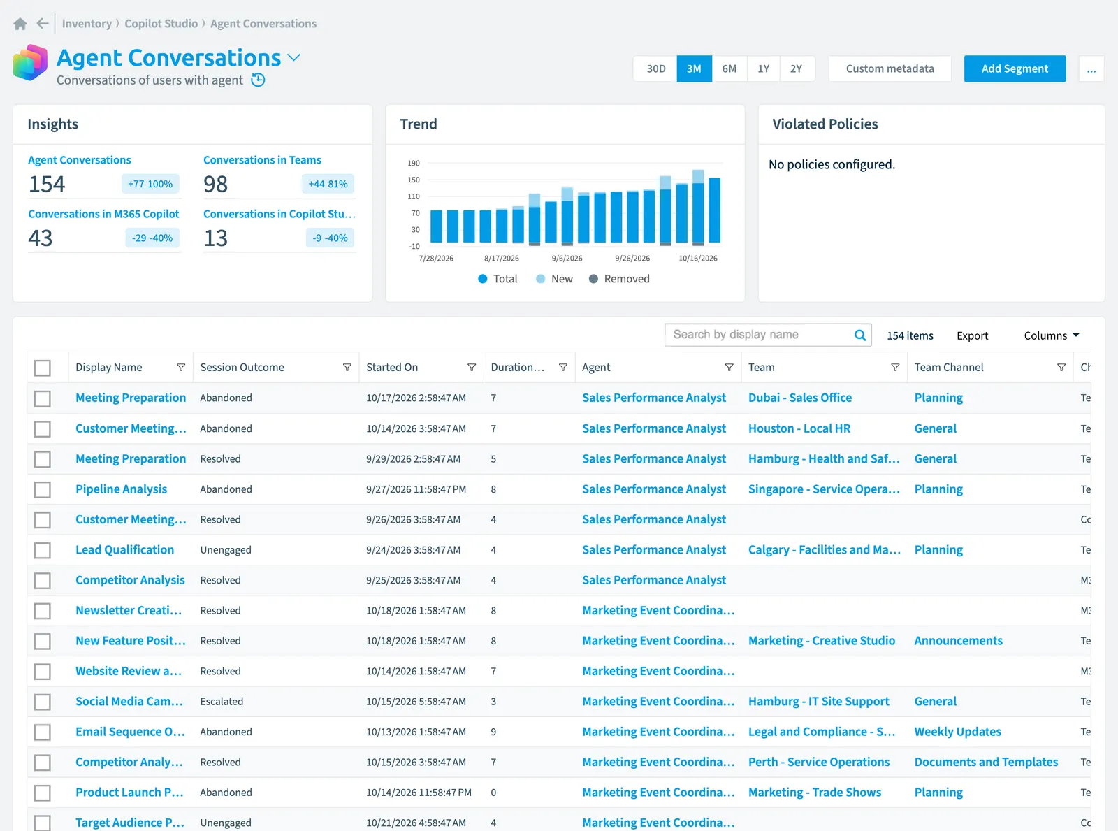Open the more options ellipsis button

pos(1091,69)
